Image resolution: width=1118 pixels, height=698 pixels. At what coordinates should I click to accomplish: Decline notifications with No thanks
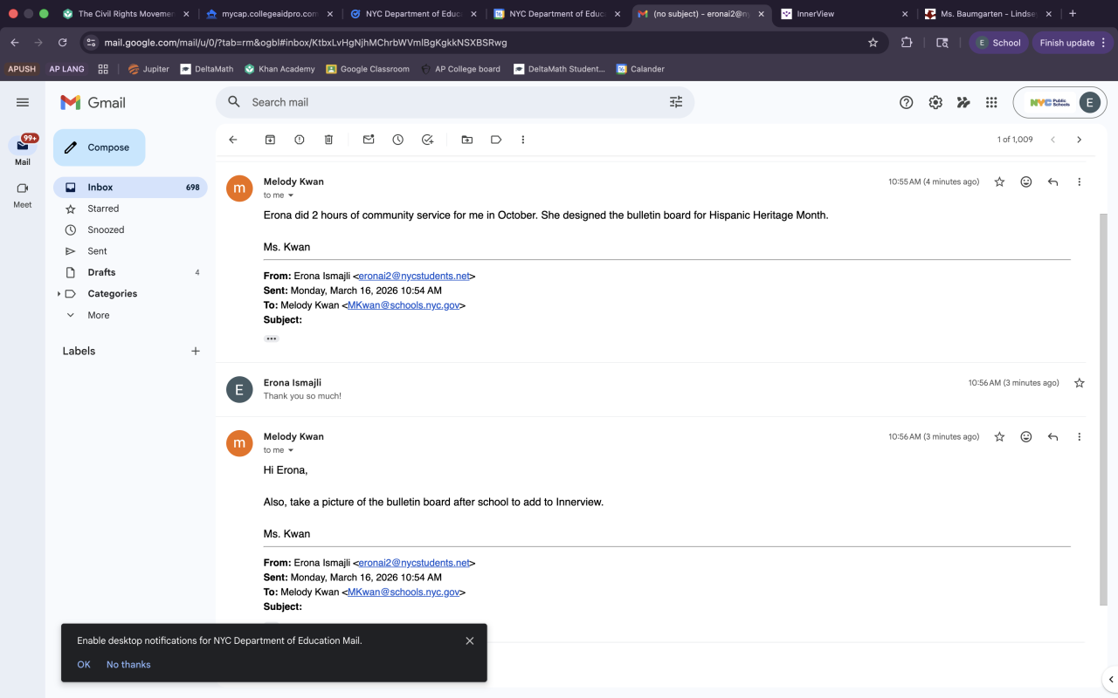(128, 665)
